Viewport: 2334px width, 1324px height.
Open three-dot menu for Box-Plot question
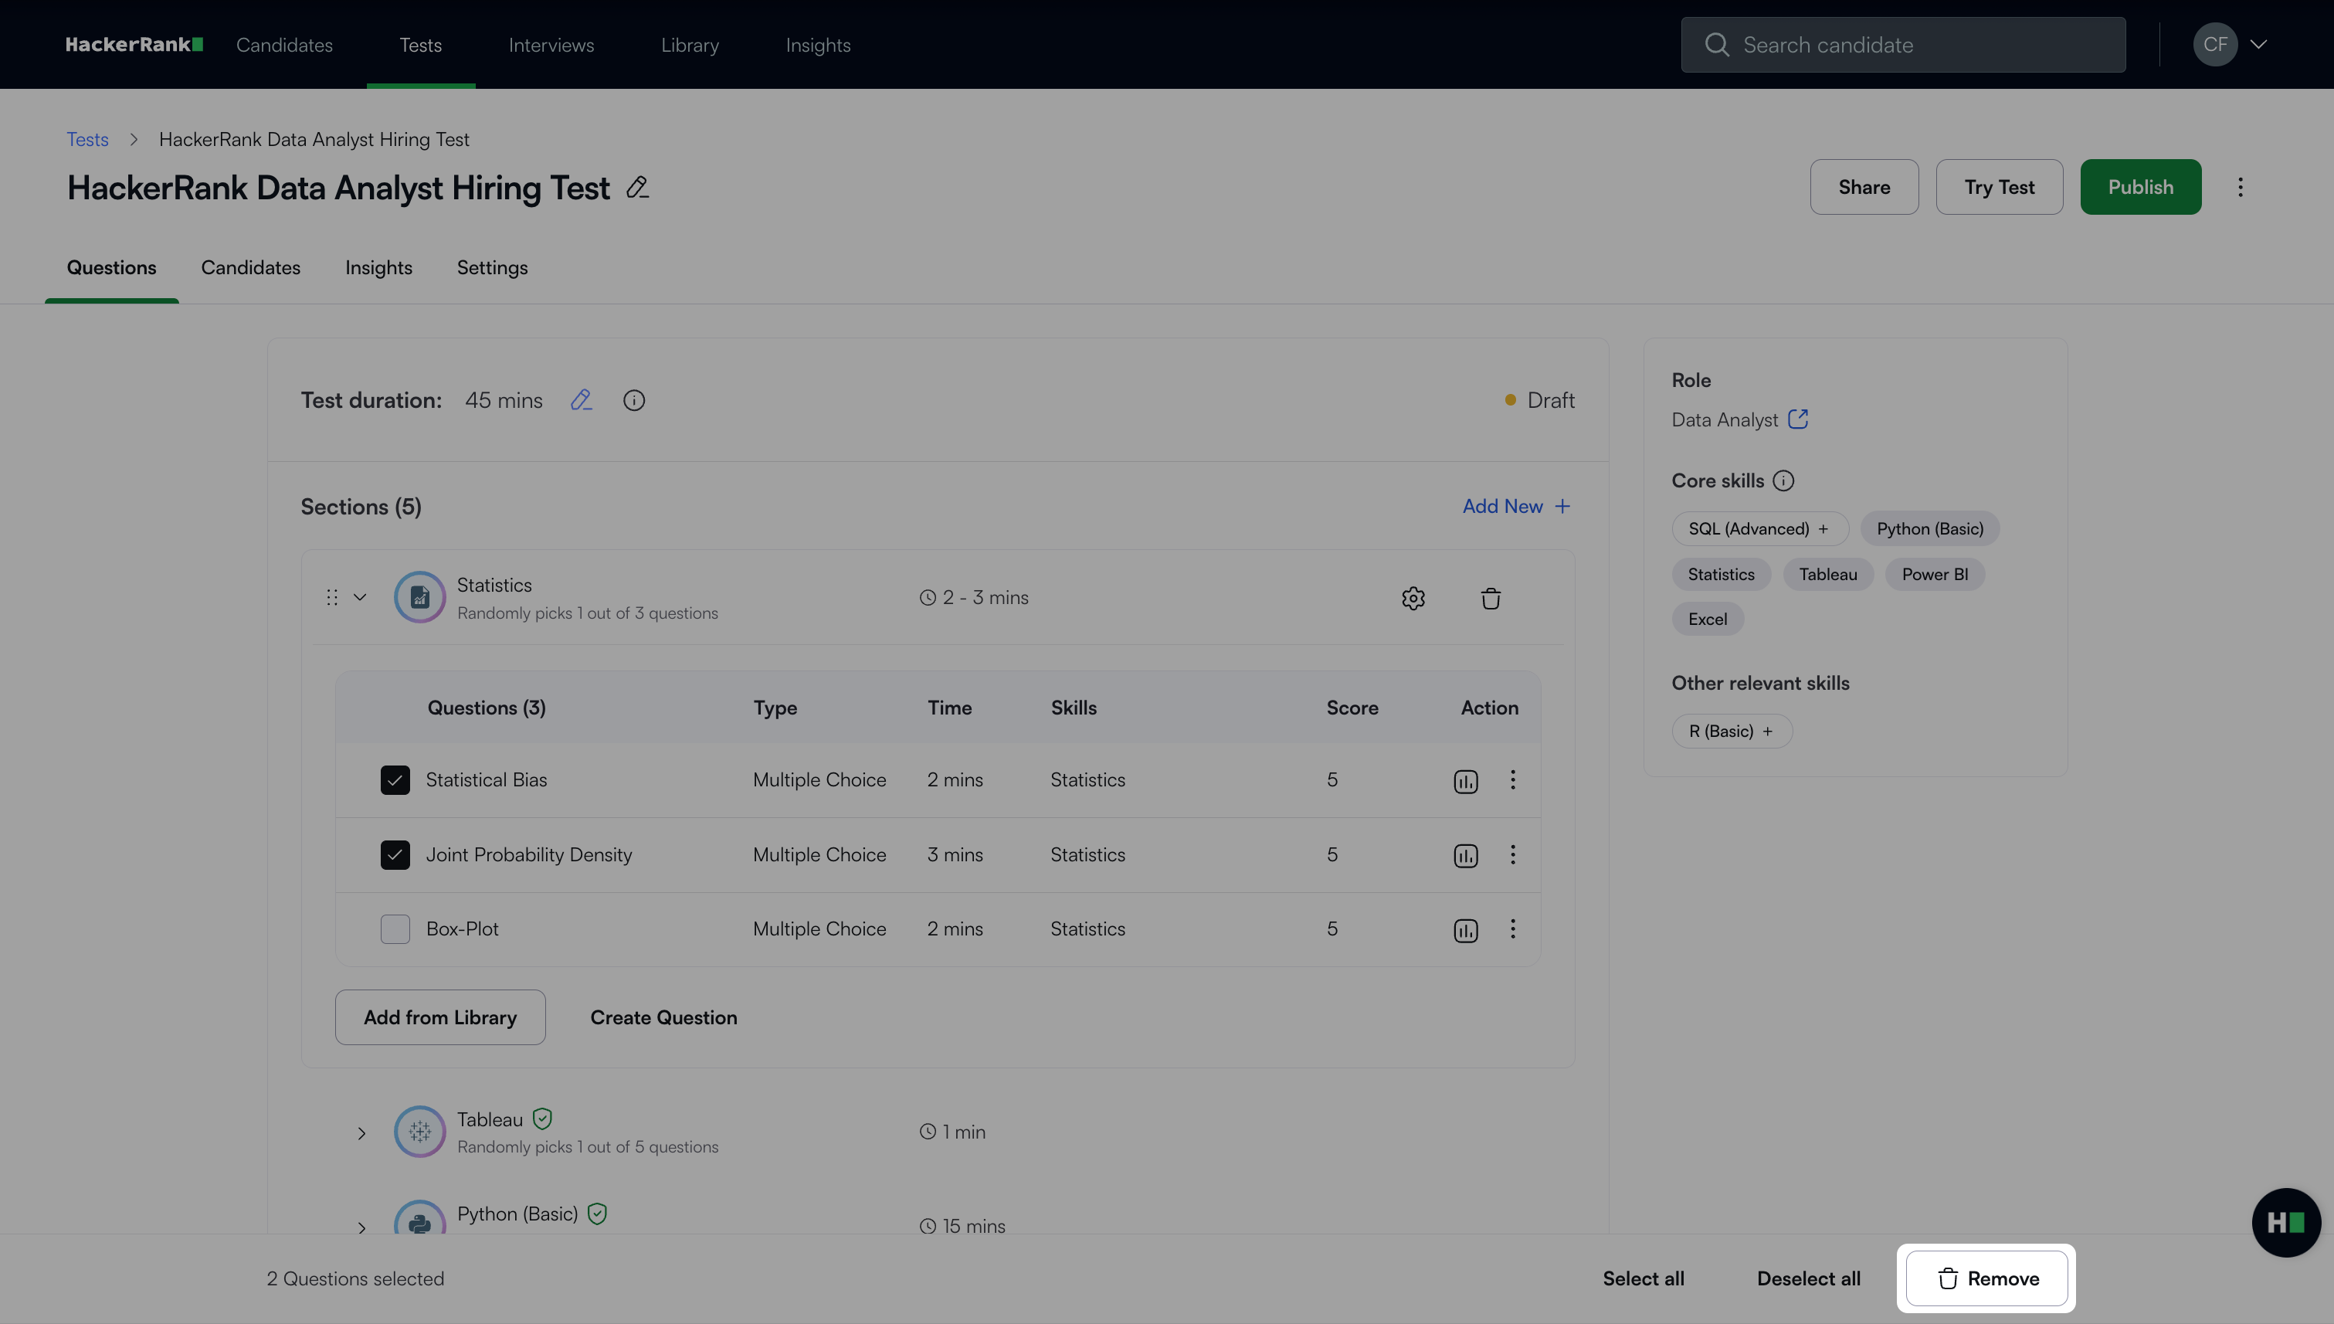tap(1513, 928)
